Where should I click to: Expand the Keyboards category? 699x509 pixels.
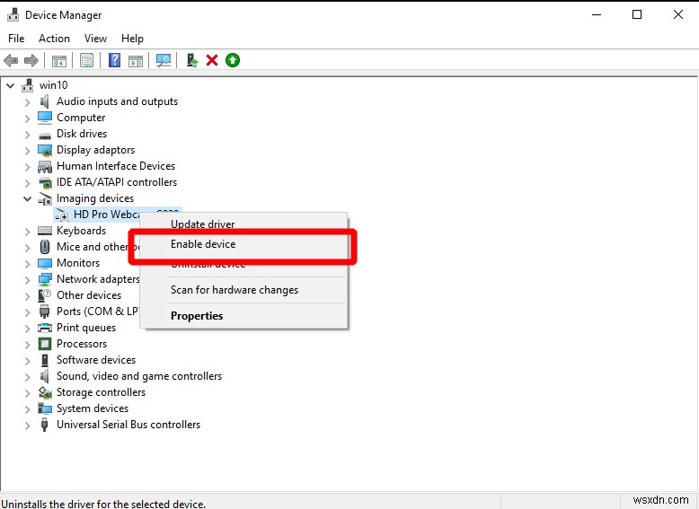pos(27,232)
